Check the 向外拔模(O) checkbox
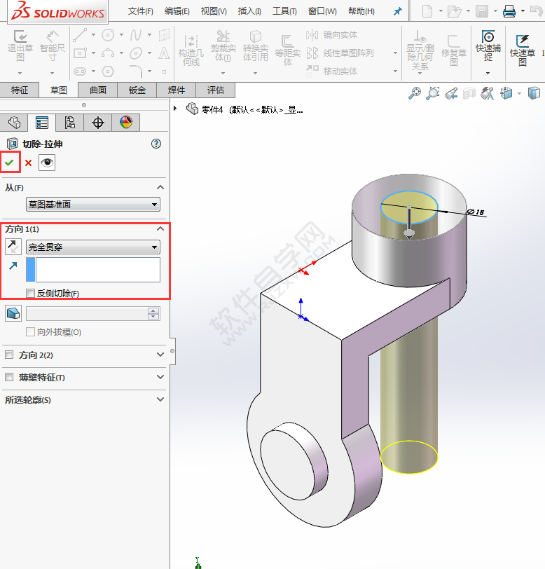Viewport: 545px width, 569px height. pos(31,331)
